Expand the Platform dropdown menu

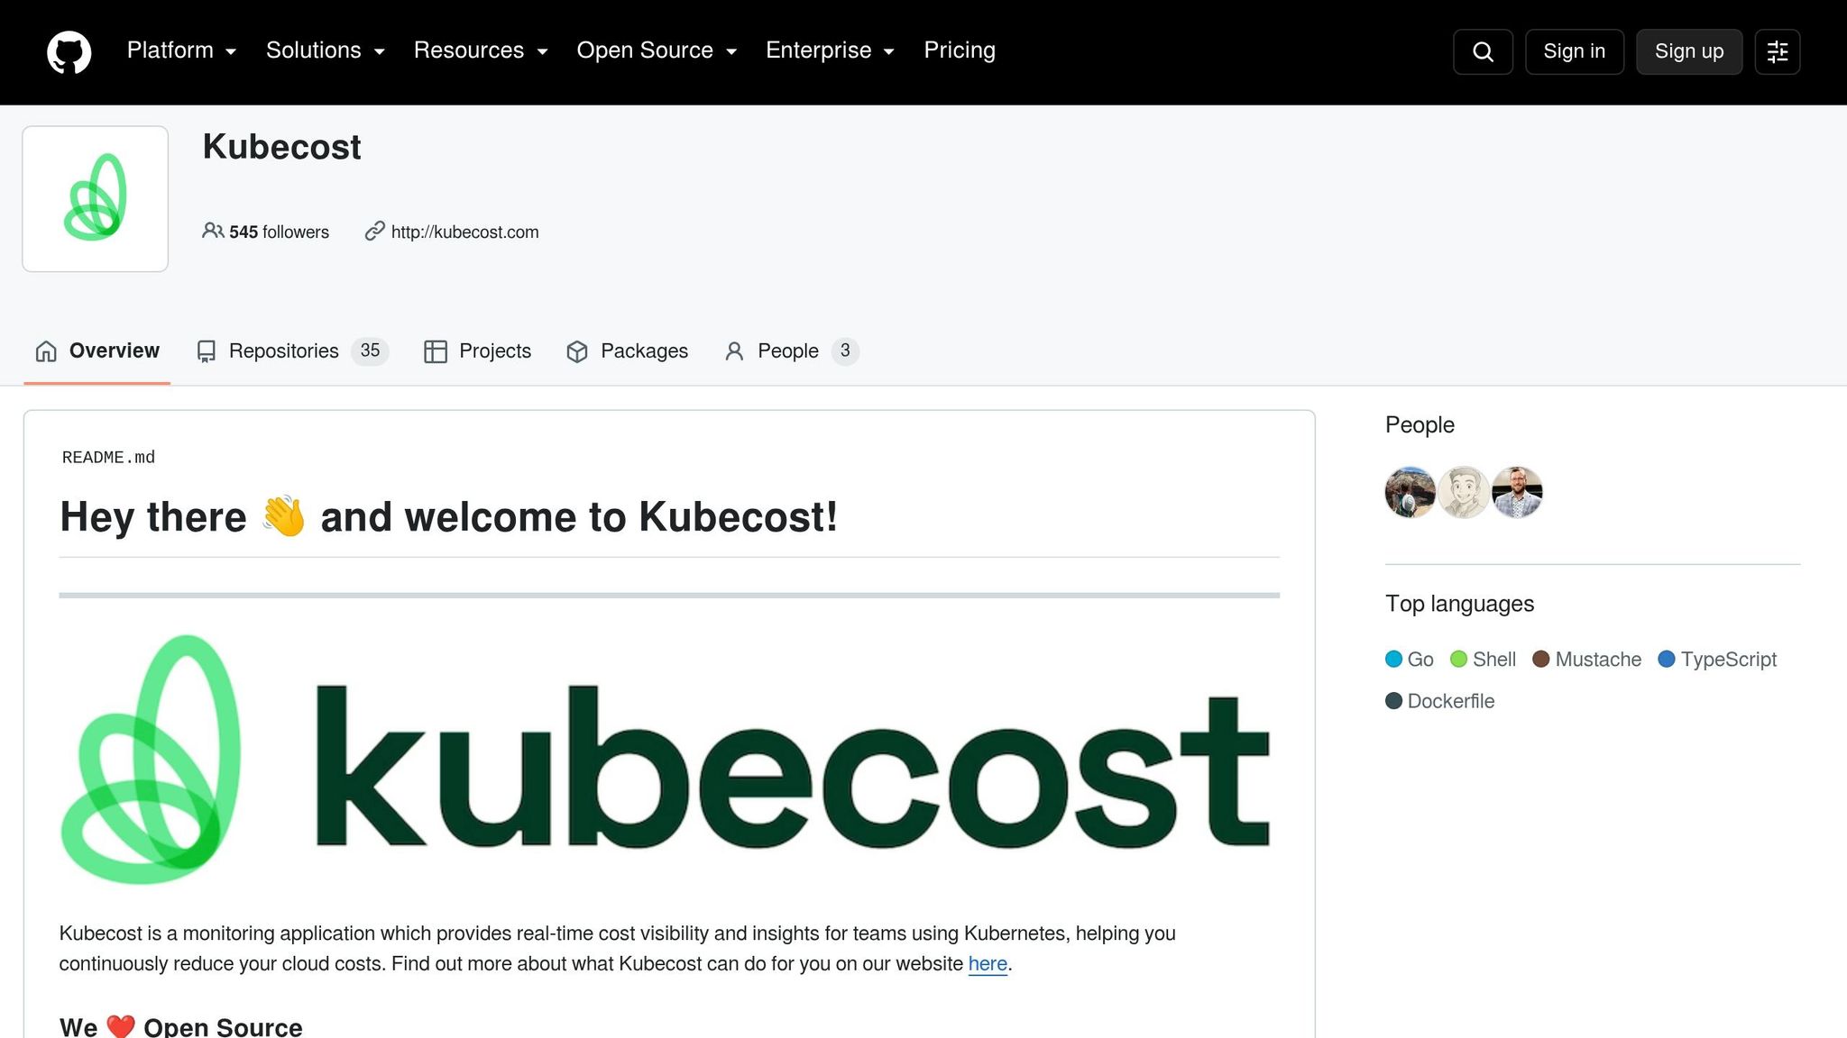[181, 50]
